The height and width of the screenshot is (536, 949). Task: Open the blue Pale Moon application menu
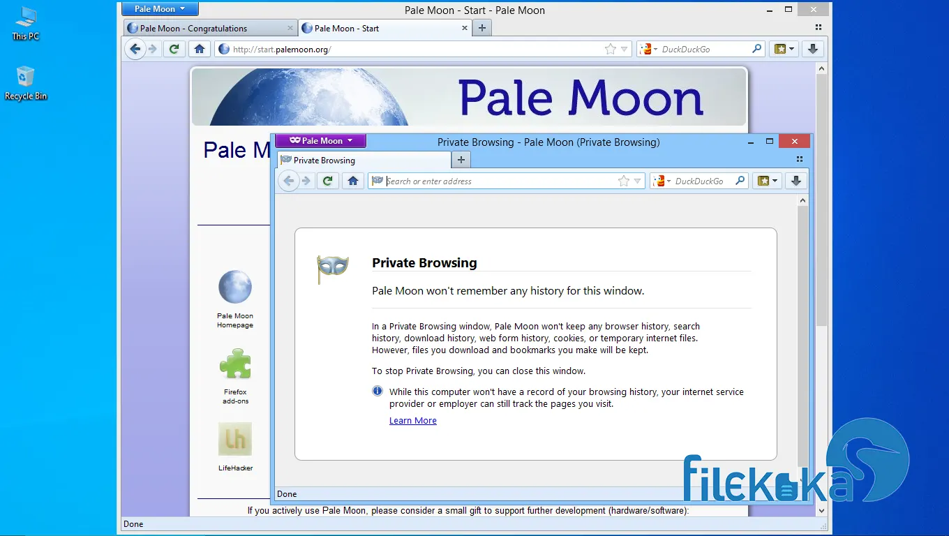(x=160, y=9)
